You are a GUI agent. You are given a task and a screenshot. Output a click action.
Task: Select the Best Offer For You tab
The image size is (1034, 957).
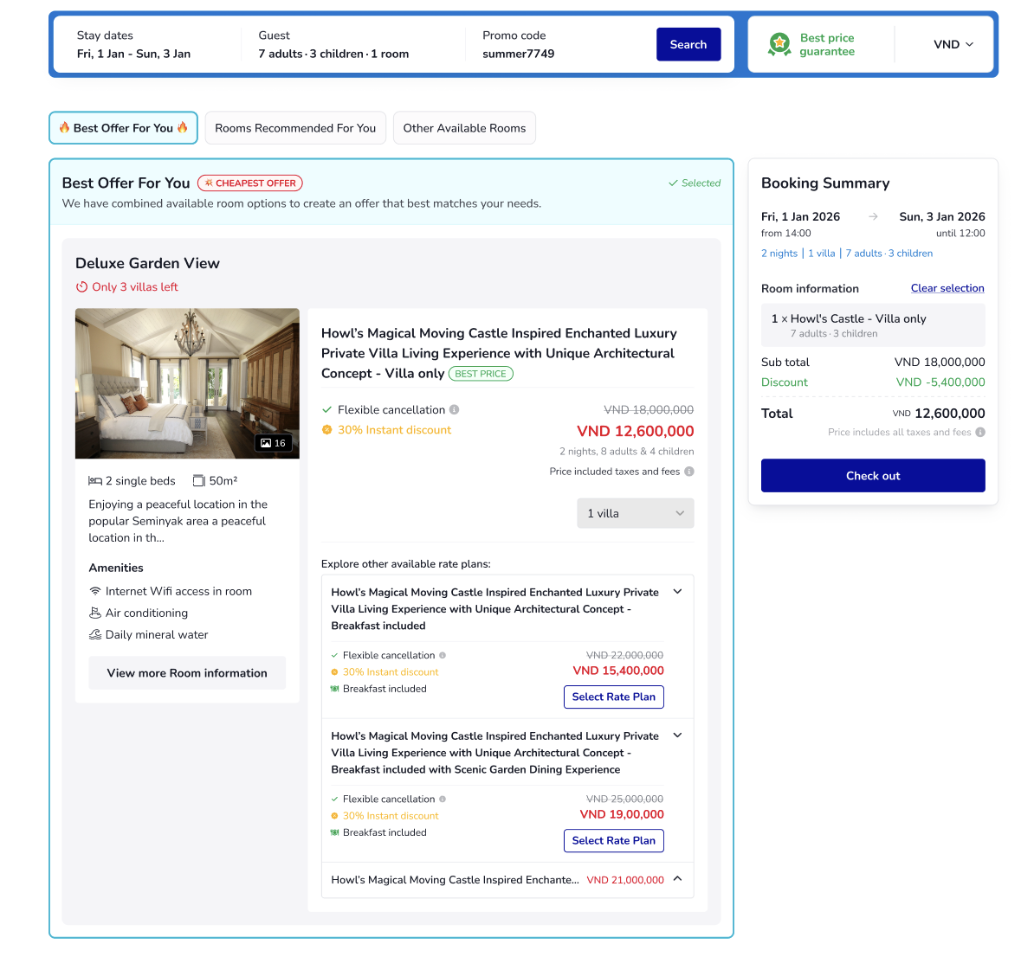point(123,128)
